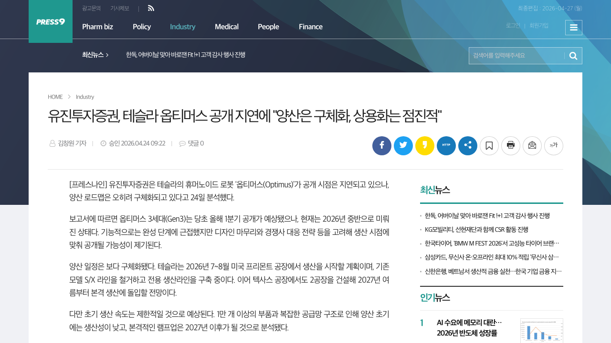Open sidebar news 신한은행 베트남서 생산적 금융
The image size is (611, 343).
click(x=493, y=271)
